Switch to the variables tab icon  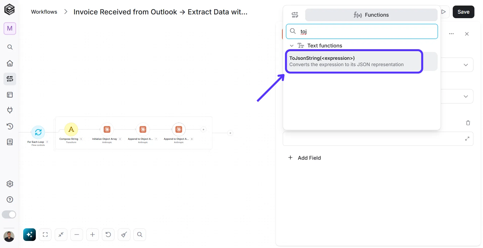295,15
